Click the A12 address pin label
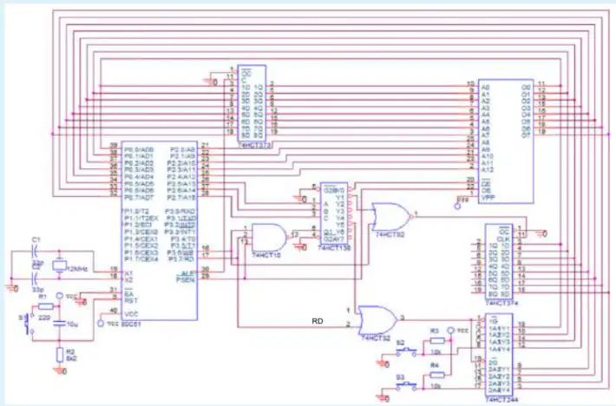This screenshot has width=616, height=406. 487,170
